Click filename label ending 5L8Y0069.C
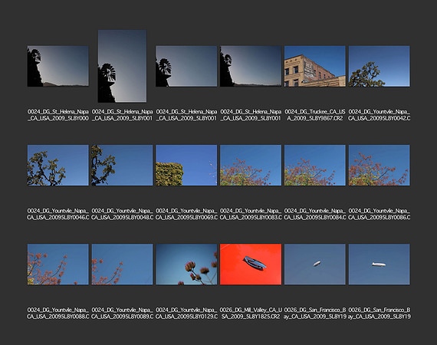 click(186, 214)
